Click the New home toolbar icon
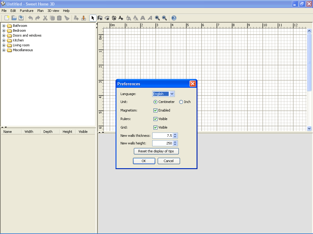 coord(7,18)
